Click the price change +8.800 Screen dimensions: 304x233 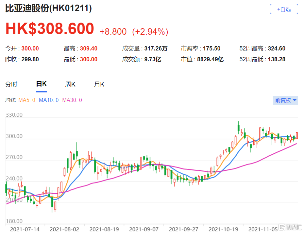[113, 32]
